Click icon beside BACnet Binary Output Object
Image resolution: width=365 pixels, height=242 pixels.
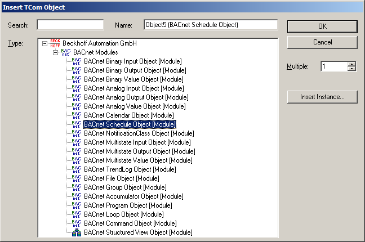77,70
